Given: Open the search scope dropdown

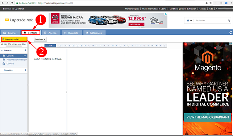Looking at the screenshot, I should (189, 20).
